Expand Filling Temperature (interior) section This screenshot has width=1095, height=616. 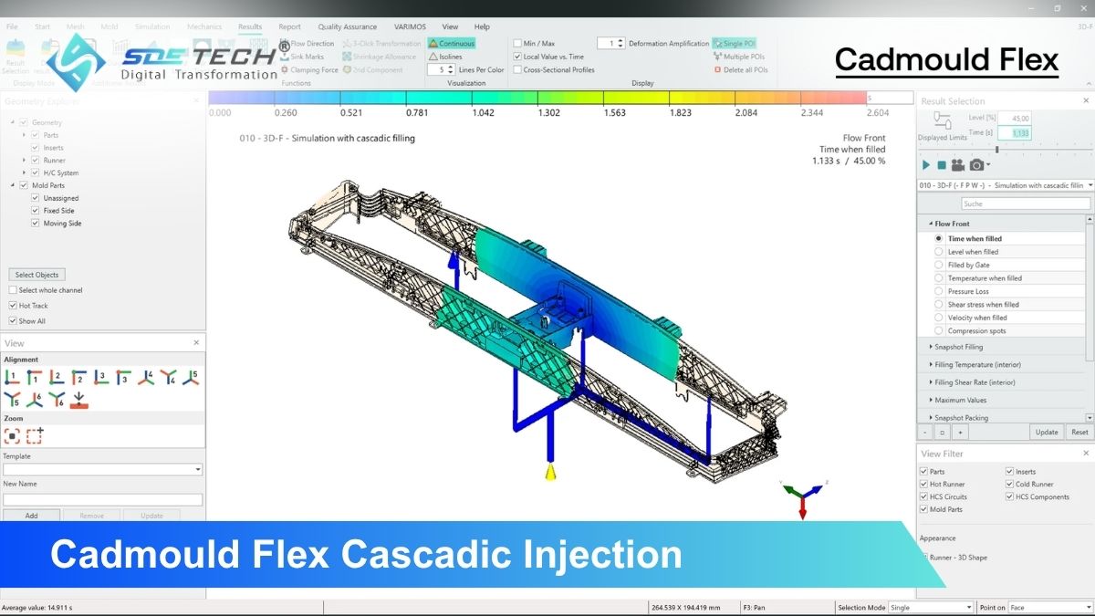coord(932,364)
